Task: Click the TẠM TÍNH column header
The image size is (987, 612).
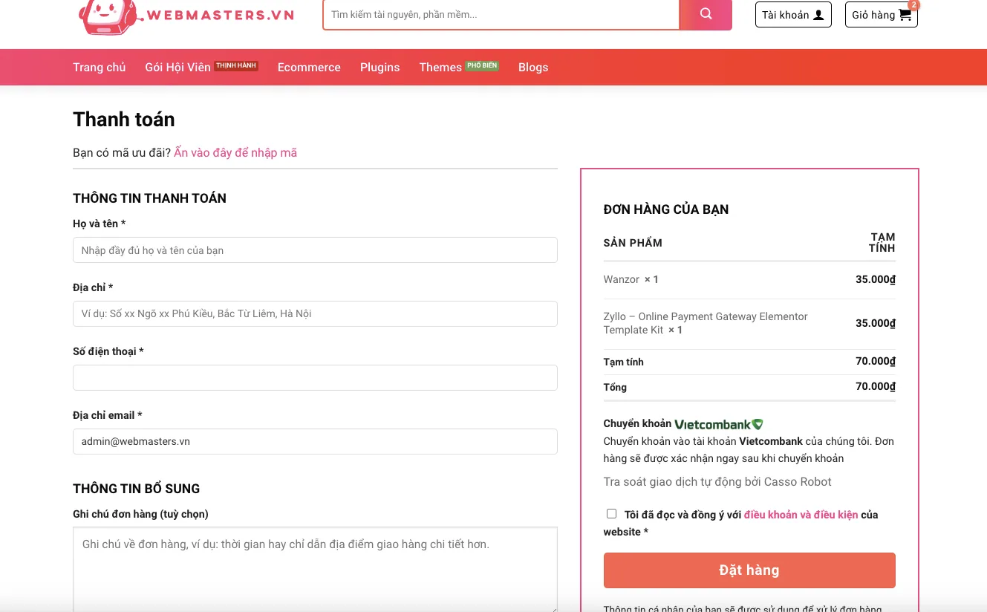Action: point(882,243)
